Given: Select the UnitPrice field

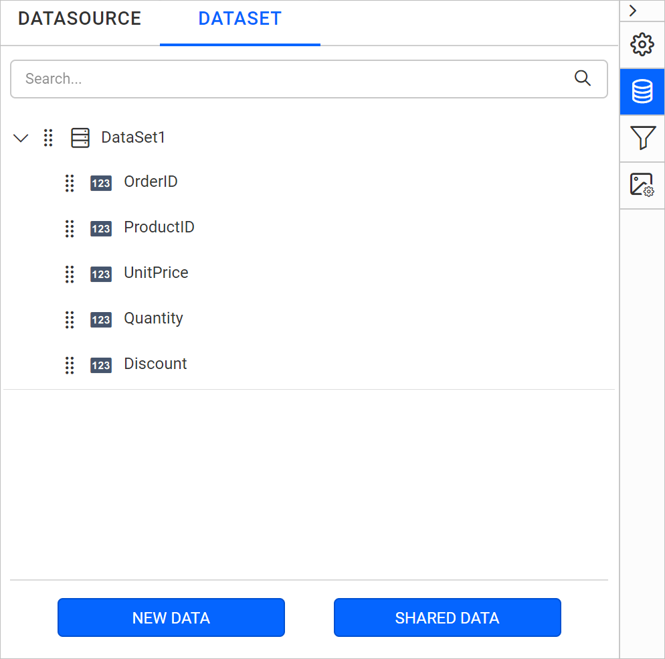Looking at the screenshot, I should click(157, 273).
